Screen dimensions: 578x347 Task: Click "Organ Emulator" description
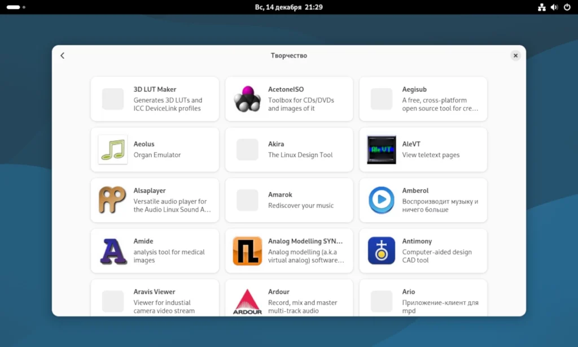click(157, 155)
